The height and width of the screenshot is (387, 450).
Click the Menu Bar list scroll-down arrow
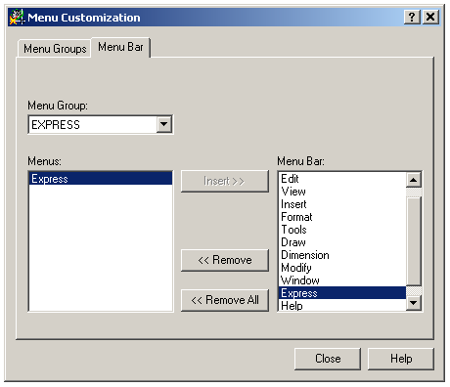[414, 303]
